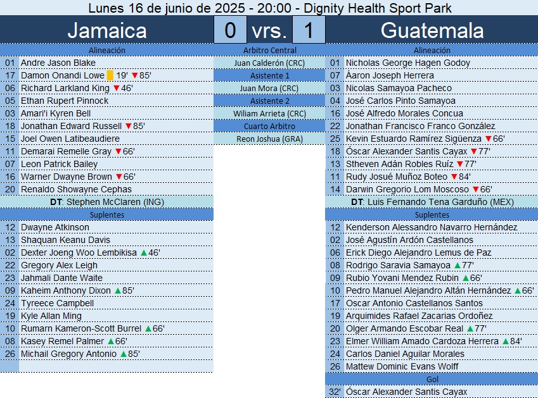Image resolution: width=538 pixels, height=398 pixels.
Task: Click green arrow next to Olger Escobar Real
Action: [470, 329]
